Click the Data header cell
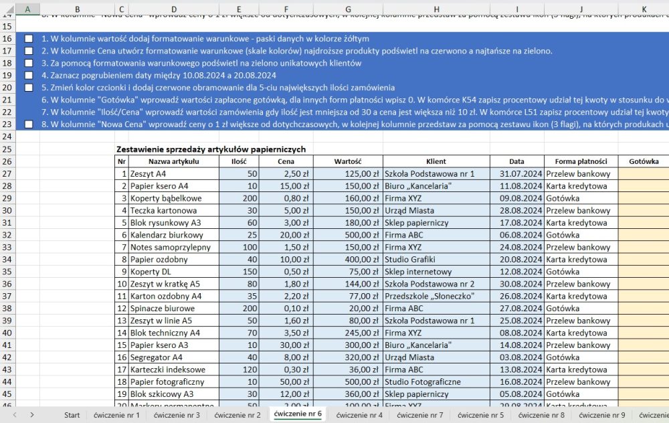The image size is (669, 423). [x=516, y=161]
